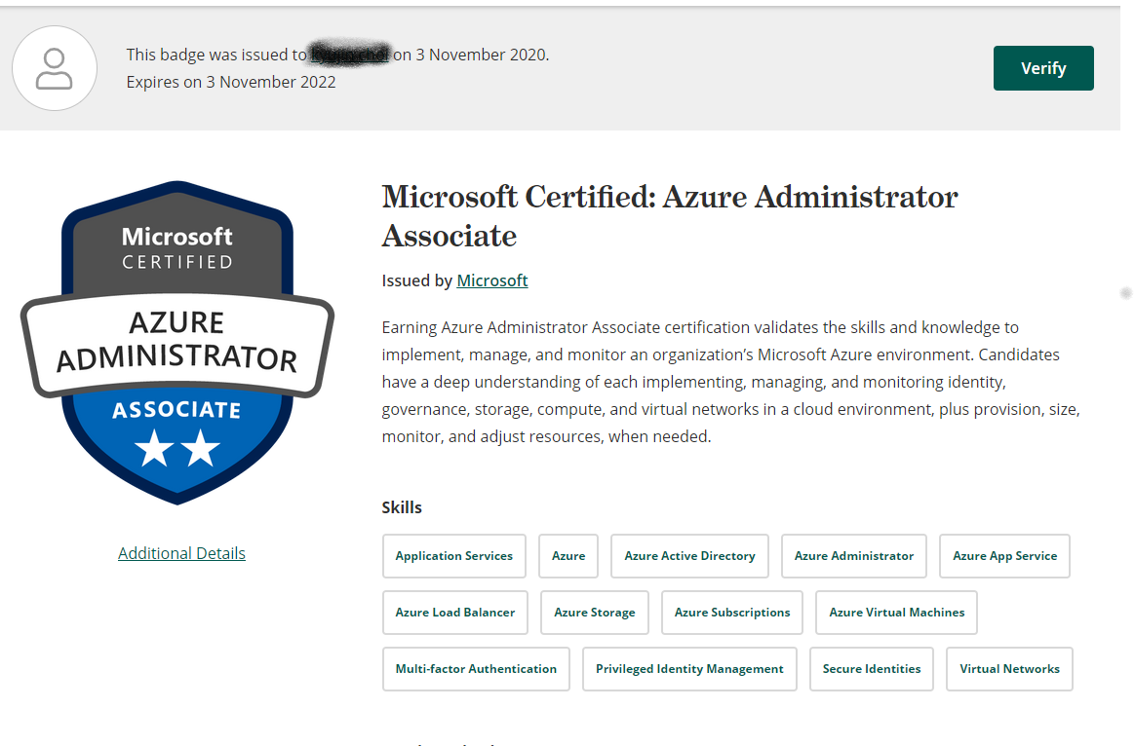Click the Skills section heading

pos(402,507)
